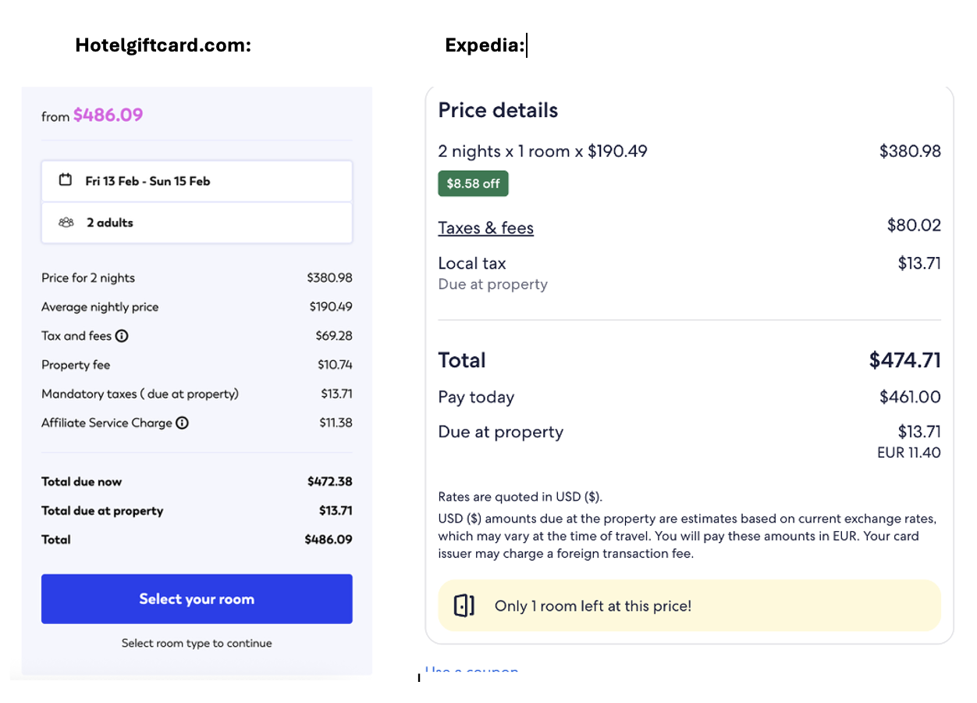Open the Taxes & fees link
The image size is (977, 703).
[485, 228]
